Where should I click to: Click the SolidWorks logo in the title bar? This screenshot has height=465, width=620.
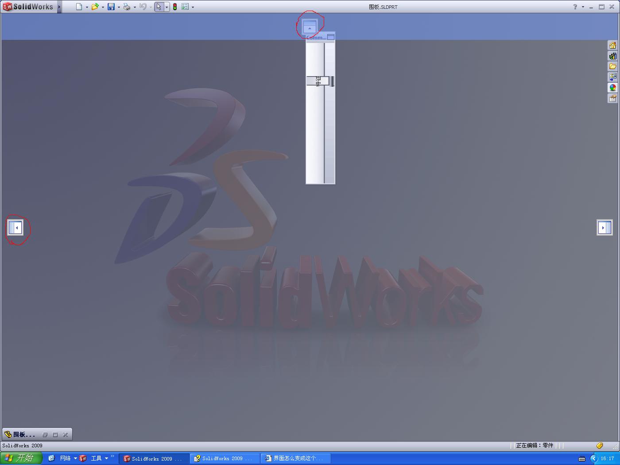tap(28, 7)
